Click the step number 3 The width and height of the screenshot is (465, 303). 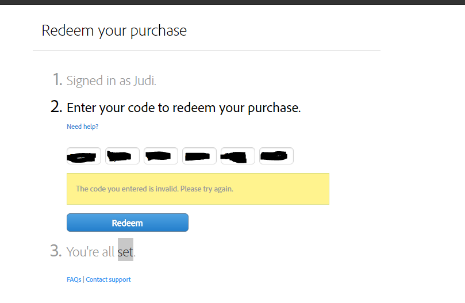tap(56, 251)
